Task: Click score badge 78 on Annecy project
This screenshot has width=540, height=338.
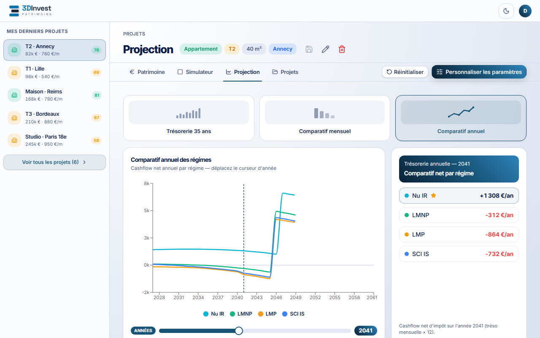Action: 97,50
